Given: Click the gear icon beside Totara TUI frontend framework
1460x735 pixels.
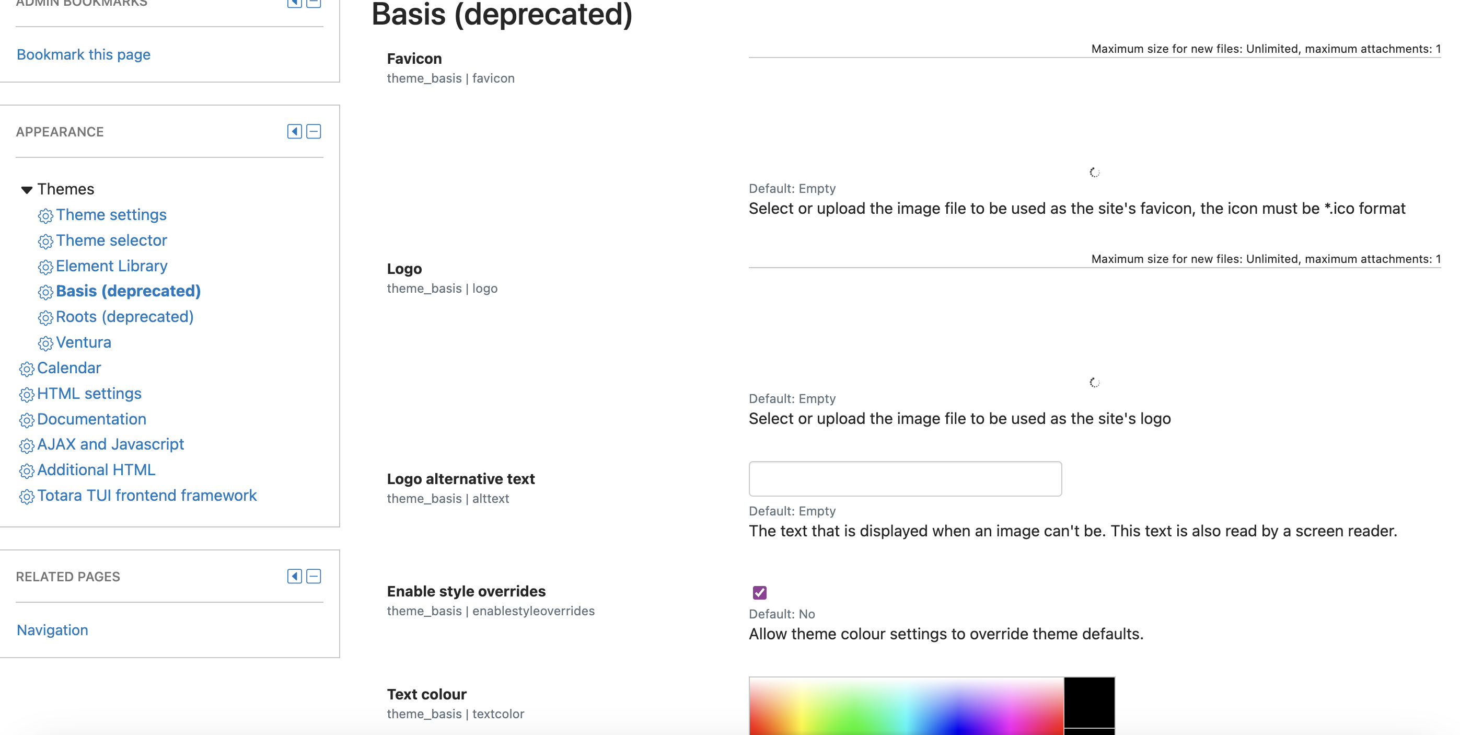Looking at the screenshot, I should tap(27, 496).
